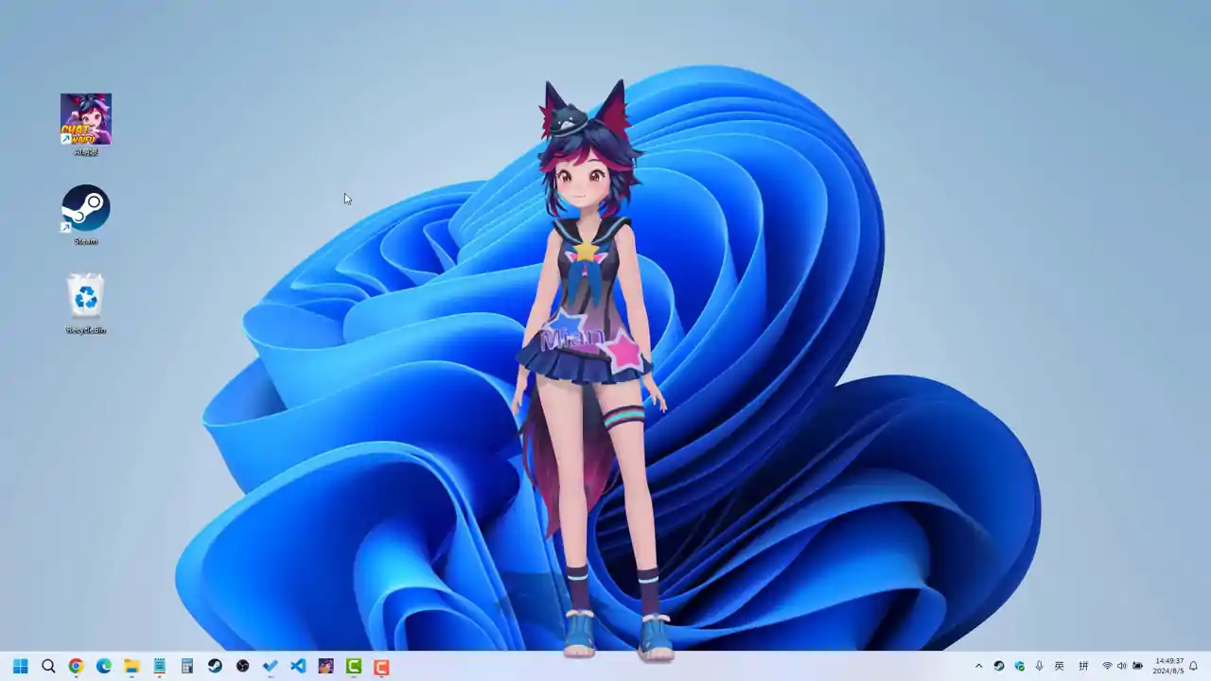Image resolution: width=1211 pixels, height=681 pixels.
Task: Open the Wi-Fi network flyout
Action: click(1107, 666)
